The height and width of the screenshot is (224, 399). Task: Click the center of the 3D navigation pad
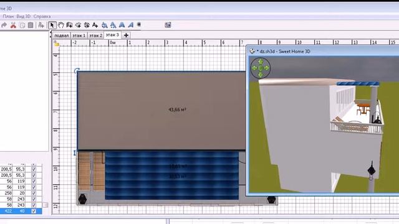coord(261,68)
